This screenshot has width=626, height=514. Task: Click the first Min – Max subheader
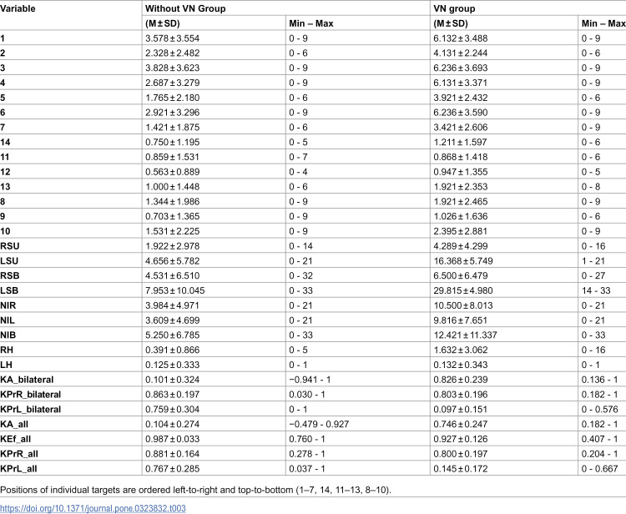(311, 23)
